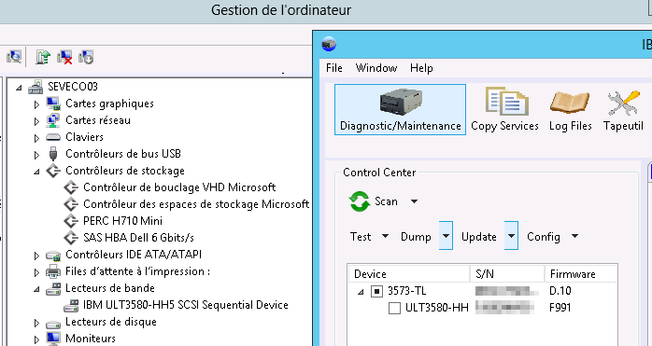652x346 pixels.
Task: Click the Gestion de l'ordinateur title bar
Action: [281, 10]
